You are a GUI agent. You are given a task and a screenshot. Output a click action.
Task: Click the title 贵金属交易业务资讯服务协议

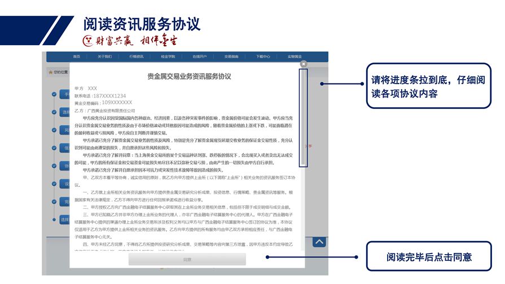click(x=189, y=76)
